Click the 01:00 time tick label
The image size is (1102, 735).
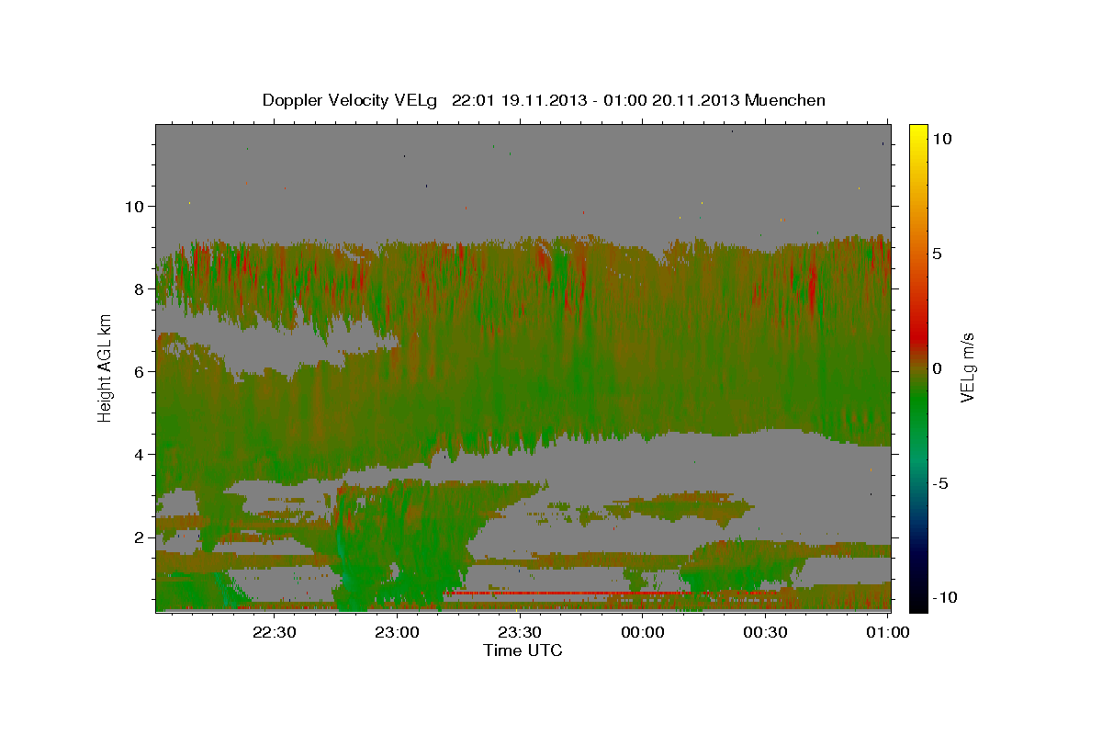[888, 631]
